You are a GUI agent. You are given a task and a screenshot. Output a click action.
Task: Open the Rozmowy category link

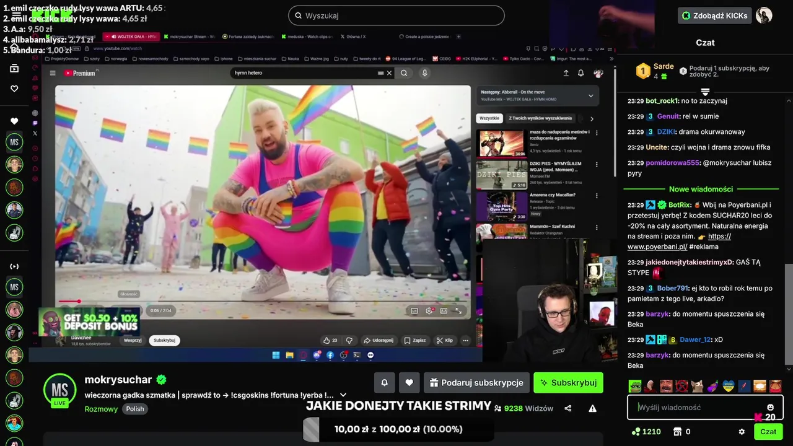(x=101, y=409)
